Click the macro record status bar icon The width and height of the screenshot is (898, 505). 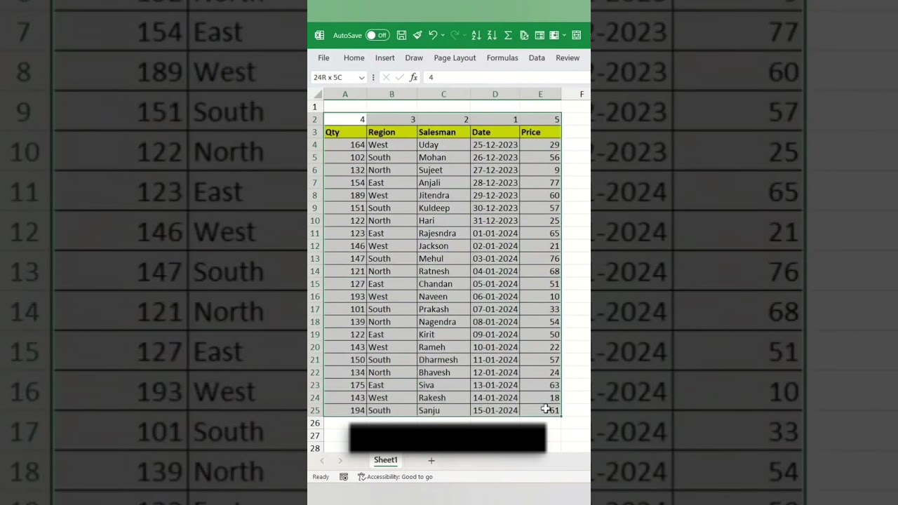click(x=344, y=477)
